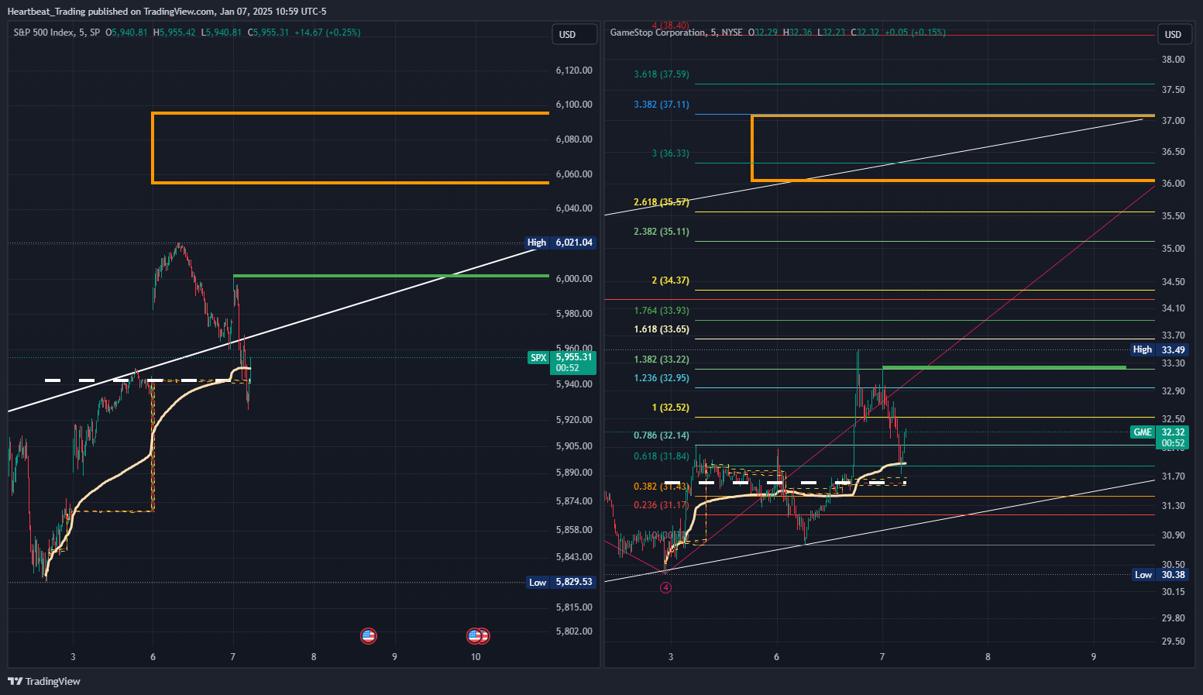Click the 6,000.00 price axis value
The image size is (1203, 695).
(x=574, y=279)
